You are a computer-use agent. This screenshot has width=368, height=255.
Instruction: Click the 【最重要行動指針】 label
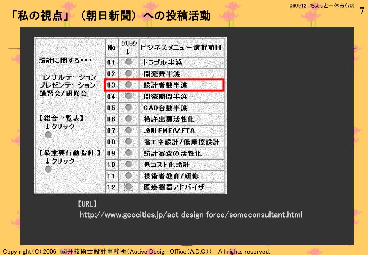(x=70, y=153)
